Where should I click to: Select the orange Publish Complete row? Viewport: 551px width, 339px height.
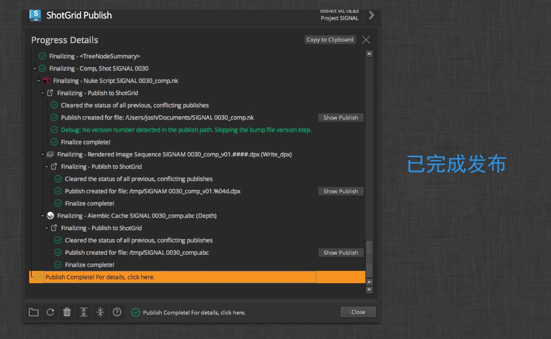coord(197,277)
